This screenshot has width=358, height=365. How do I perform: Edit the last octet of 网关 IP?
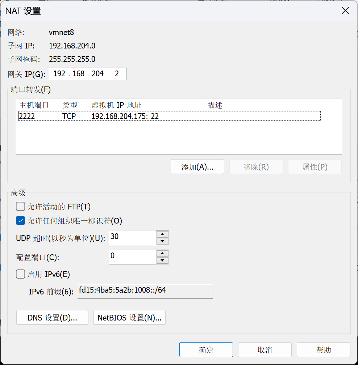click(117, 74)
